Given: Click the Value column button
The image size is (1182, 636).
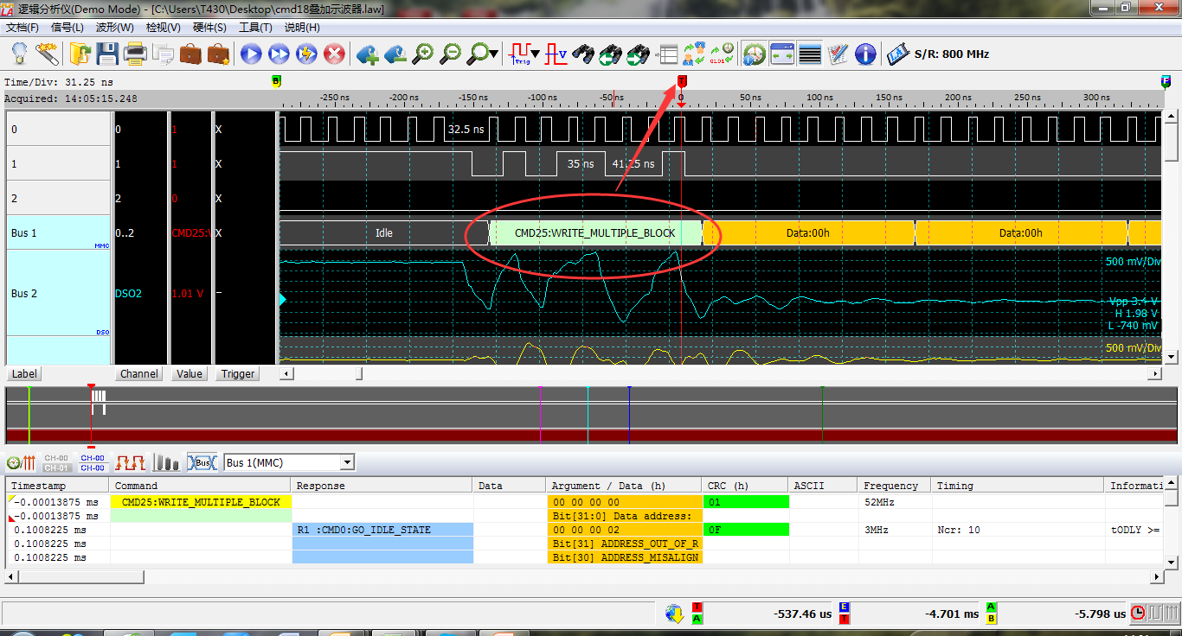Looking at the screenshot, I should 189,374.
